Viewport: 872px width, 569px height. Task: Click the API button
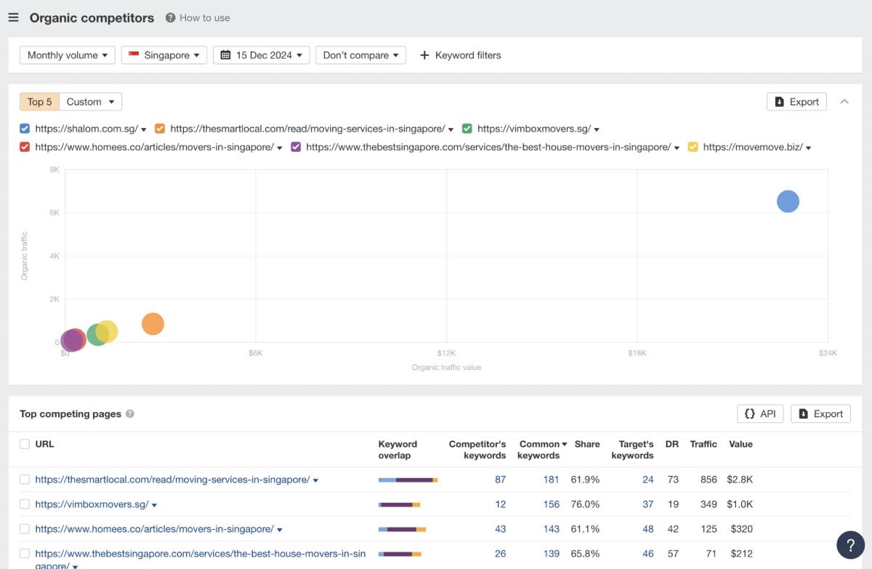(x=759, y=413)
